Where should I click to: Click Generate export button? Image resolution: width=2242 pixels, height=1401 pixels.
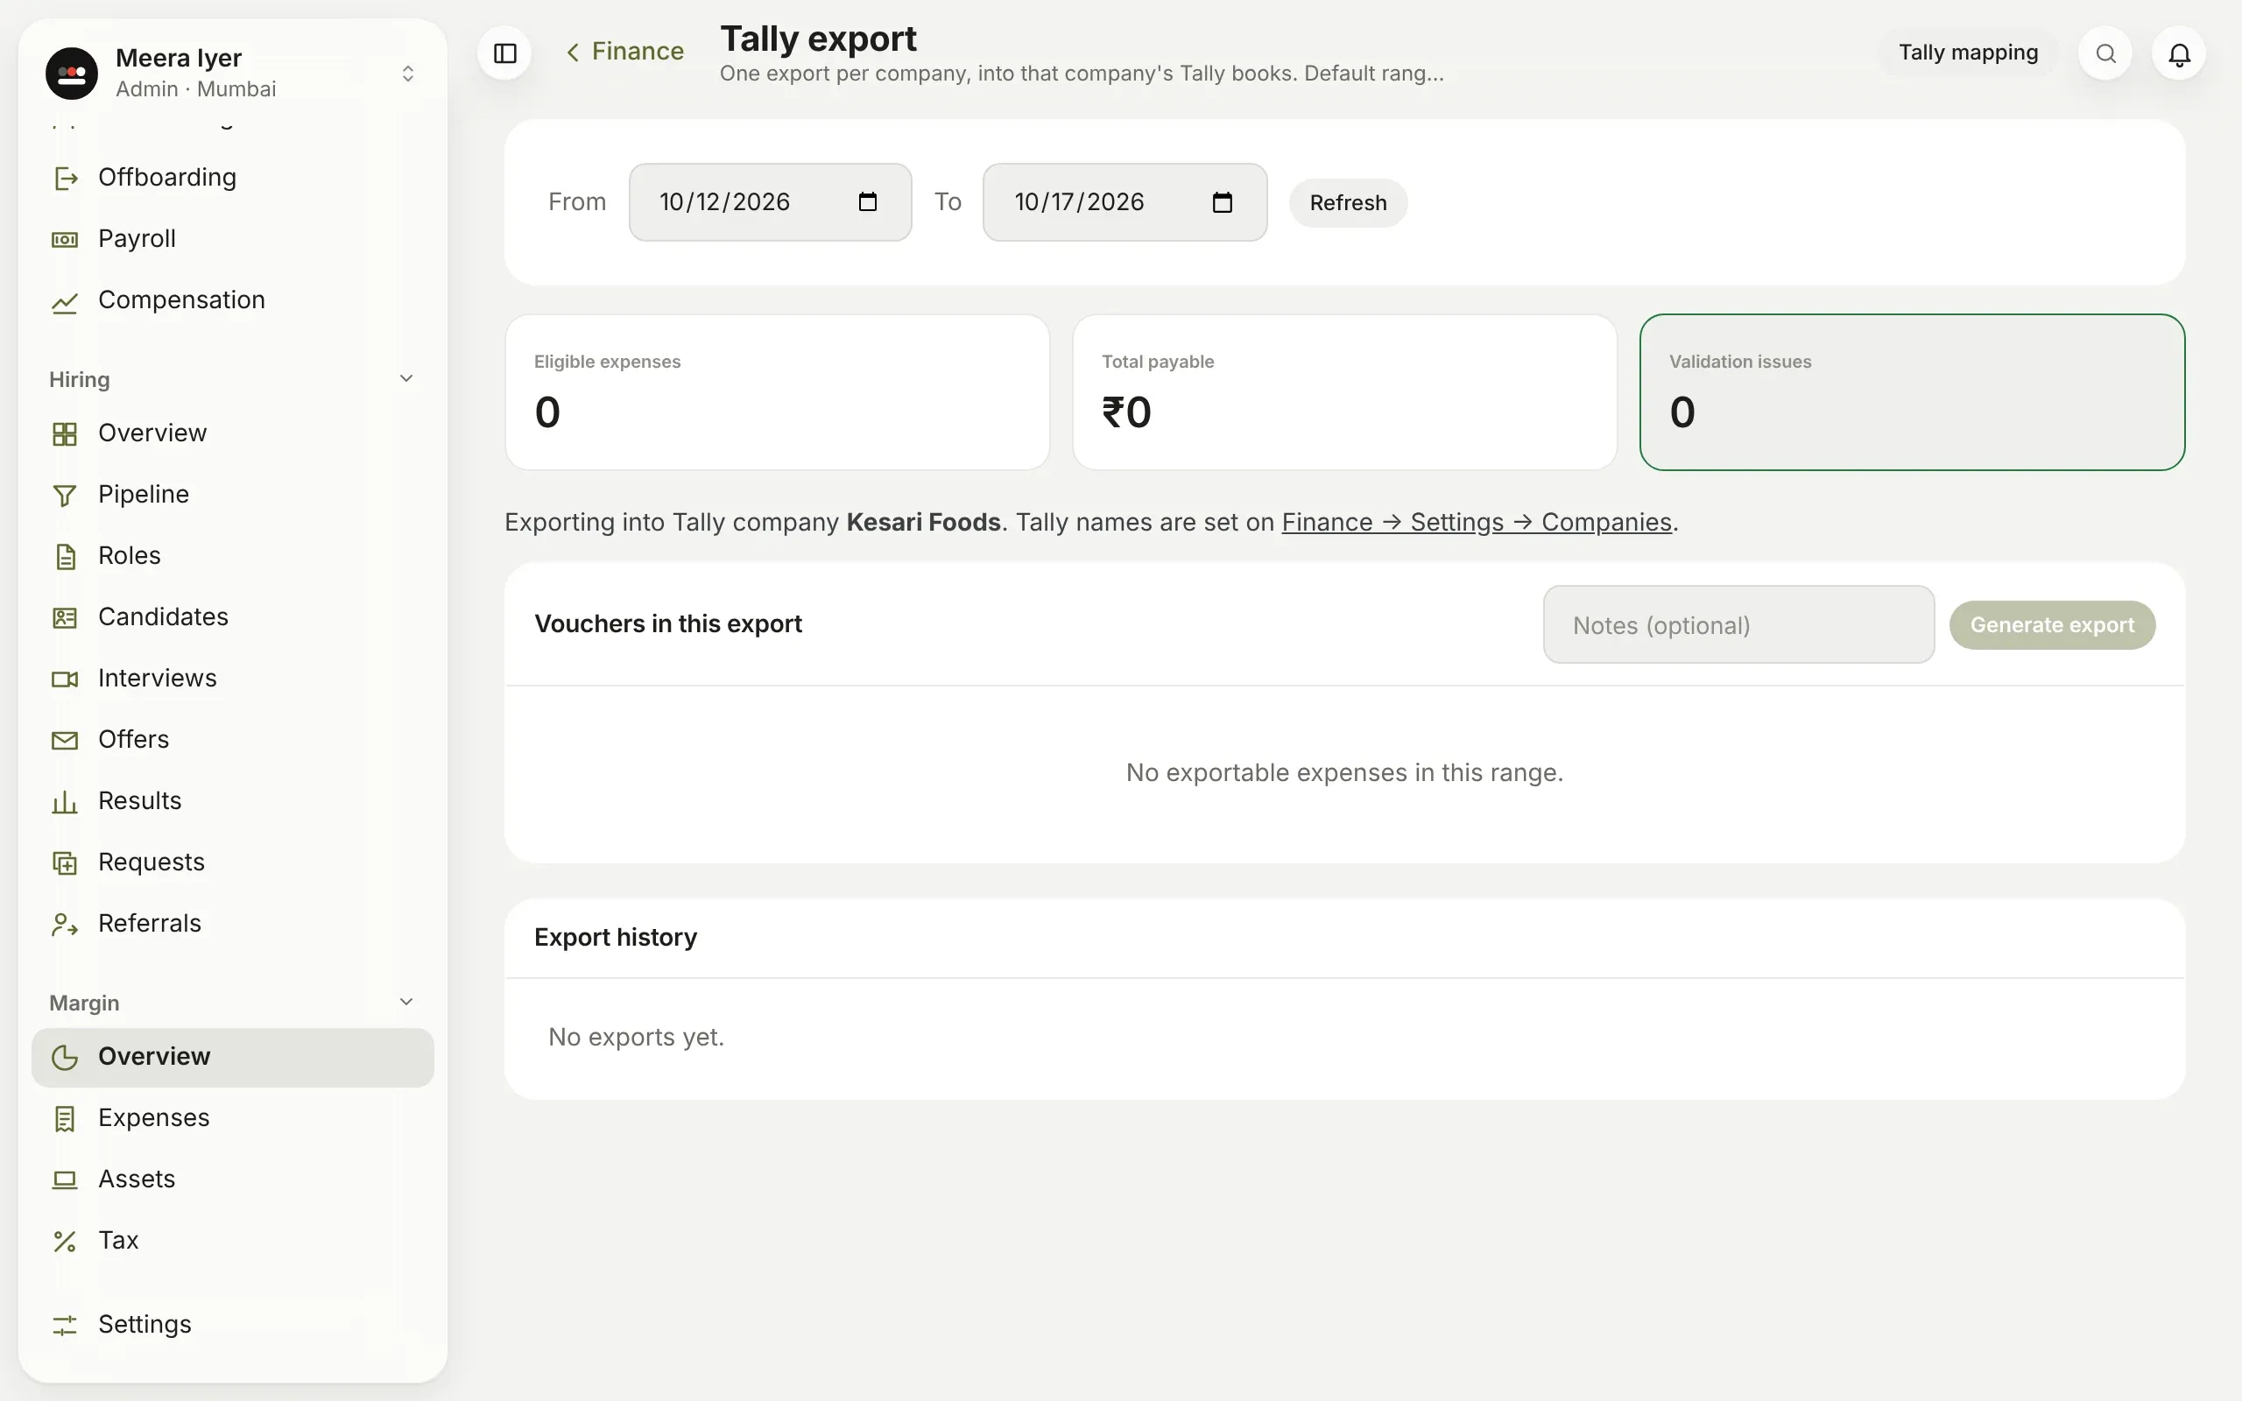[2052, 624]
